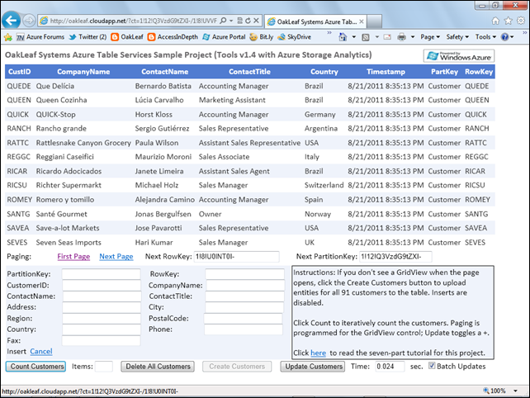Screen dimensions: 530x398
Task: Open the Bit.ly favorite
Action: pos(261,37)
